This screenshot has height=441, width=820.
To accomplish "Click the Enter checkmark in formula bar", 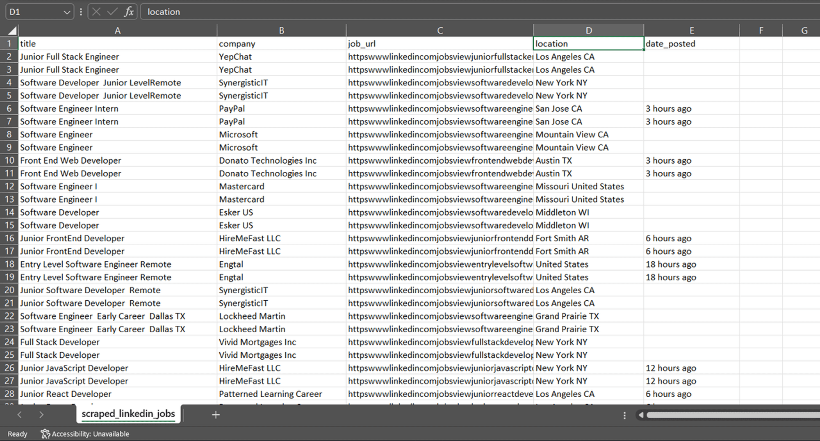I will point(112,11).
